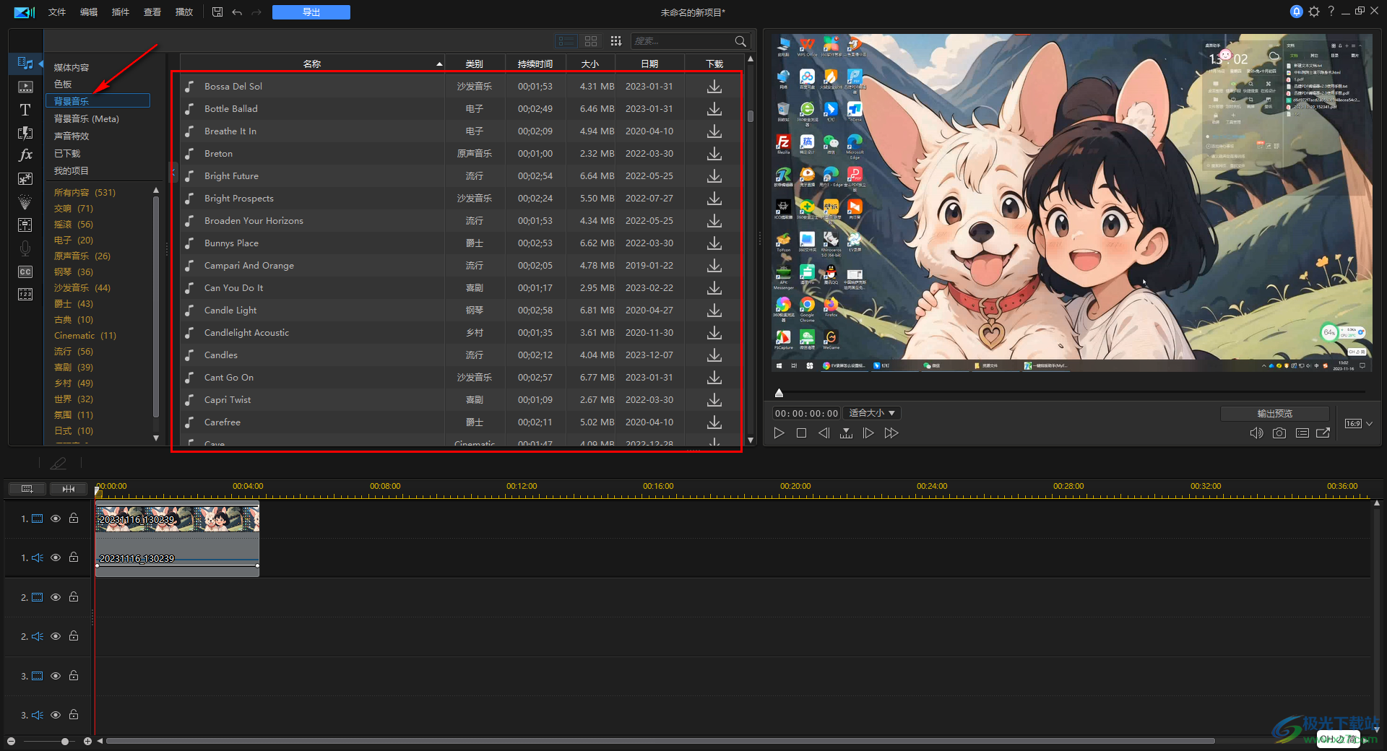Open the 16:9 aspect ratio dropdown
The width and height of the screenshot is (1387, 751).
click(x=1358, y=424)
